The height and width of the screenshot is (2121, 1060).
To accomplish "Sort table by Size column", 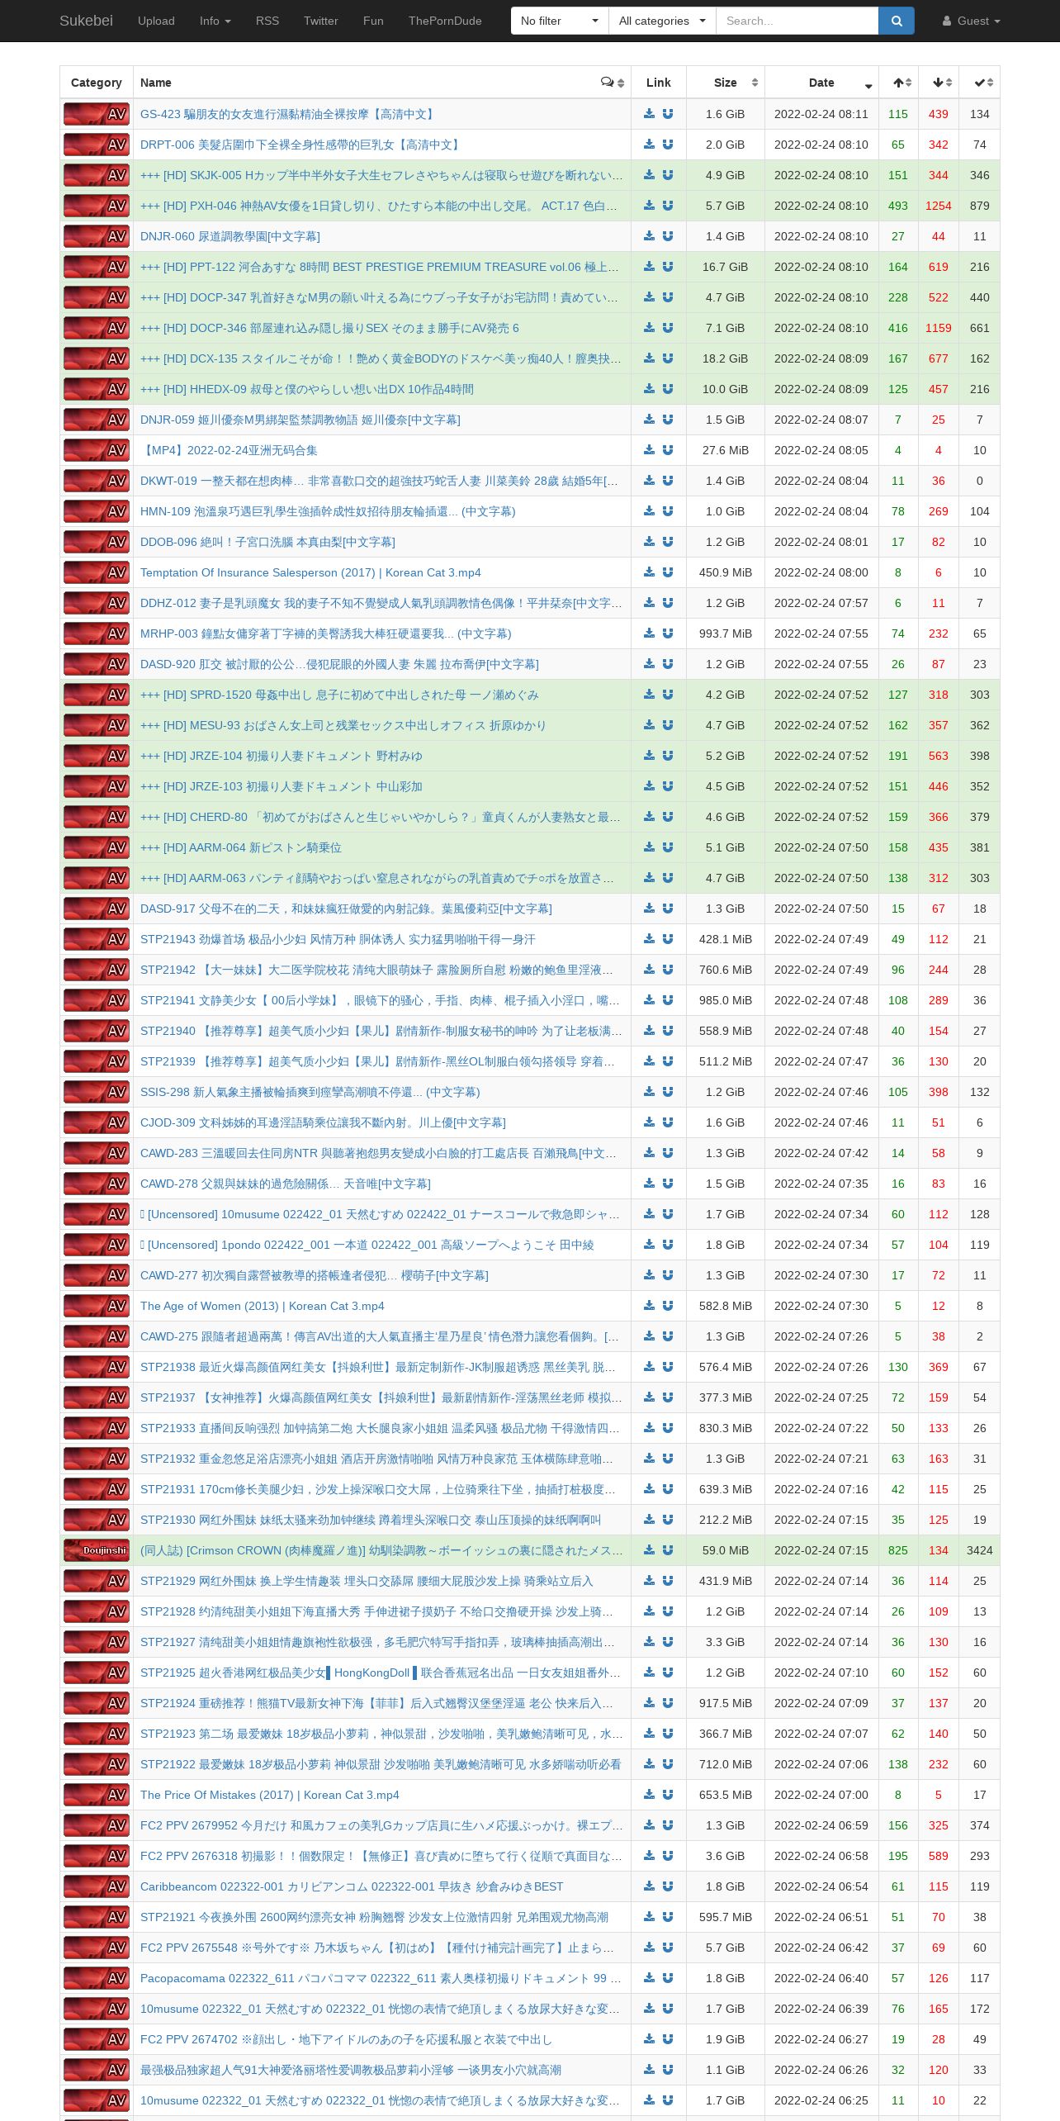I will coord(726,83).
